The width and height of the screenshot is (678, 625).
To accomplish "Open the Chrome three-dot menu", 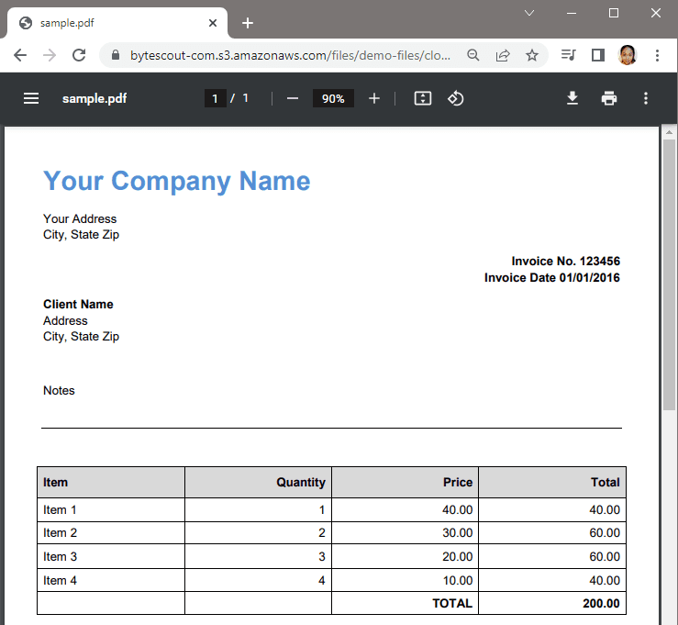I will [x=658, y=55].
